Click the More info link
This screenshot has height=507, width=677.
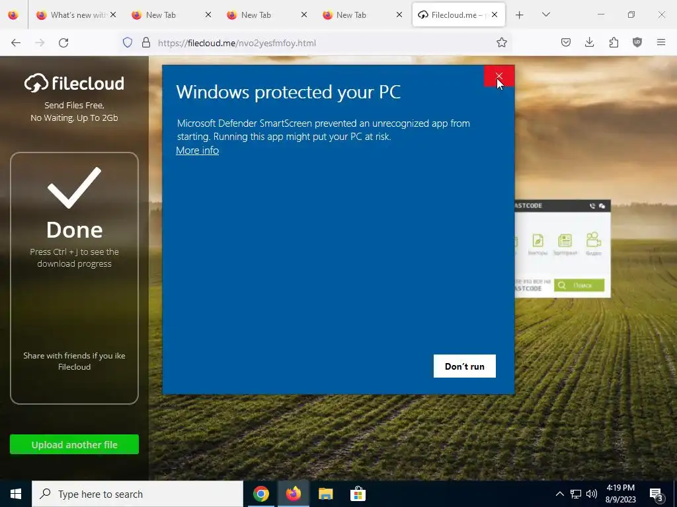197,151
